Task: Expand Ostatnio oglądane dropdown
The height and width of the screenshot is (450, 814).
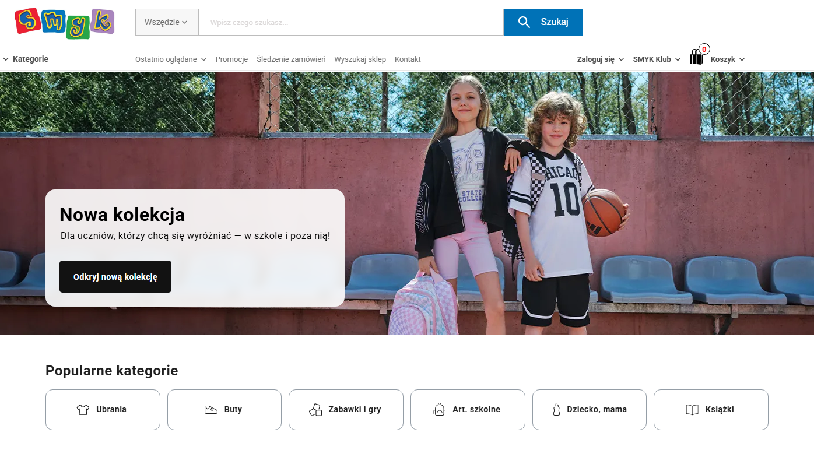Action: pyautogui.click(x=171, y=59)
